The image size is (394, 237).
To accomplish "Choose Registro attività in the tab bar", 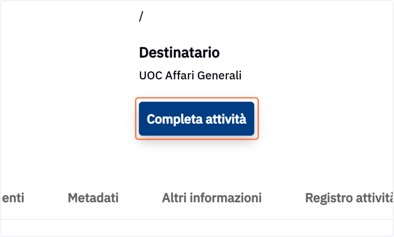I will coord(349,198).
